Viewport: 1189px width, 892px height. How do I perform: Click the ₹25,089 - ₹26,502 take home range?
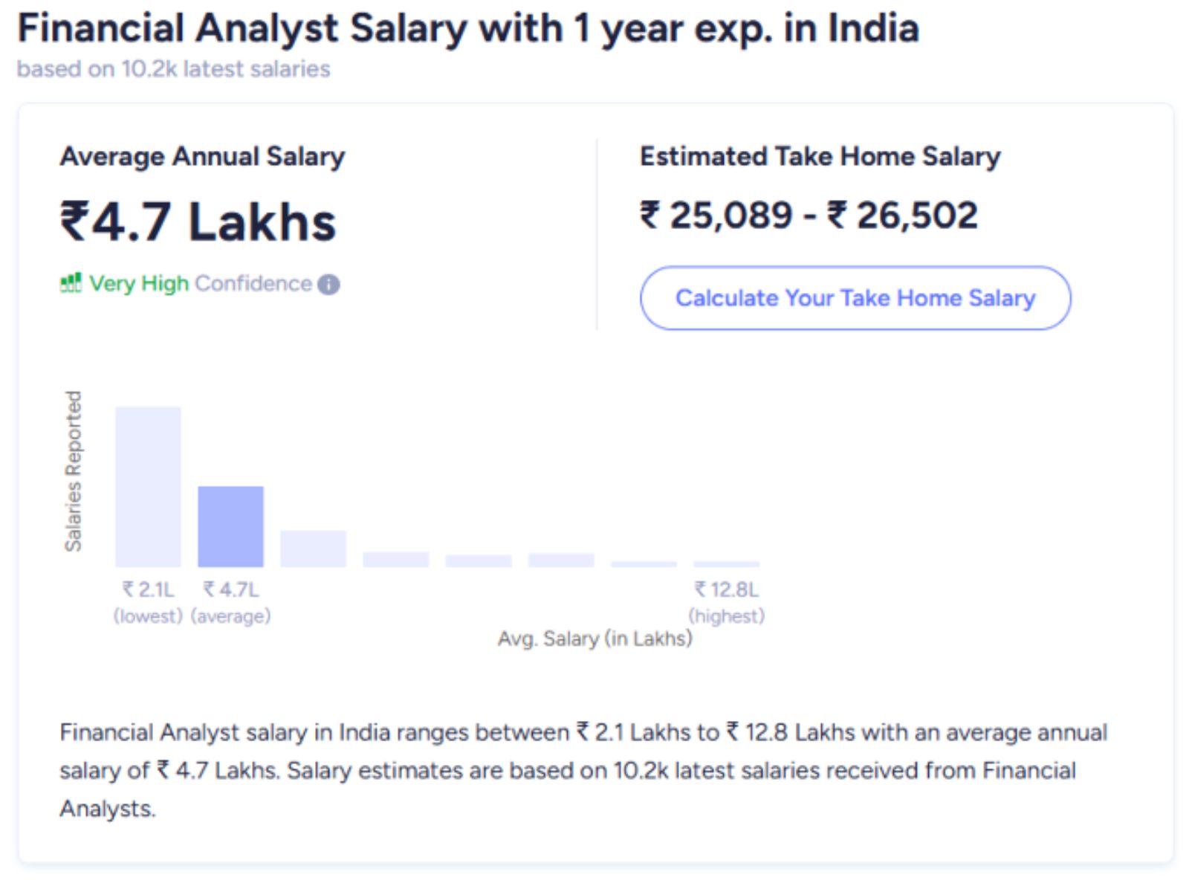[809, 216]
